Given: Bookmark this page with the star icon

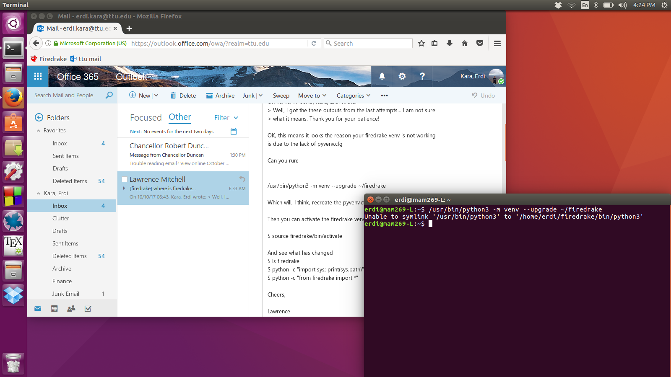Looking at the screenshot, I should tap(421, 44).
